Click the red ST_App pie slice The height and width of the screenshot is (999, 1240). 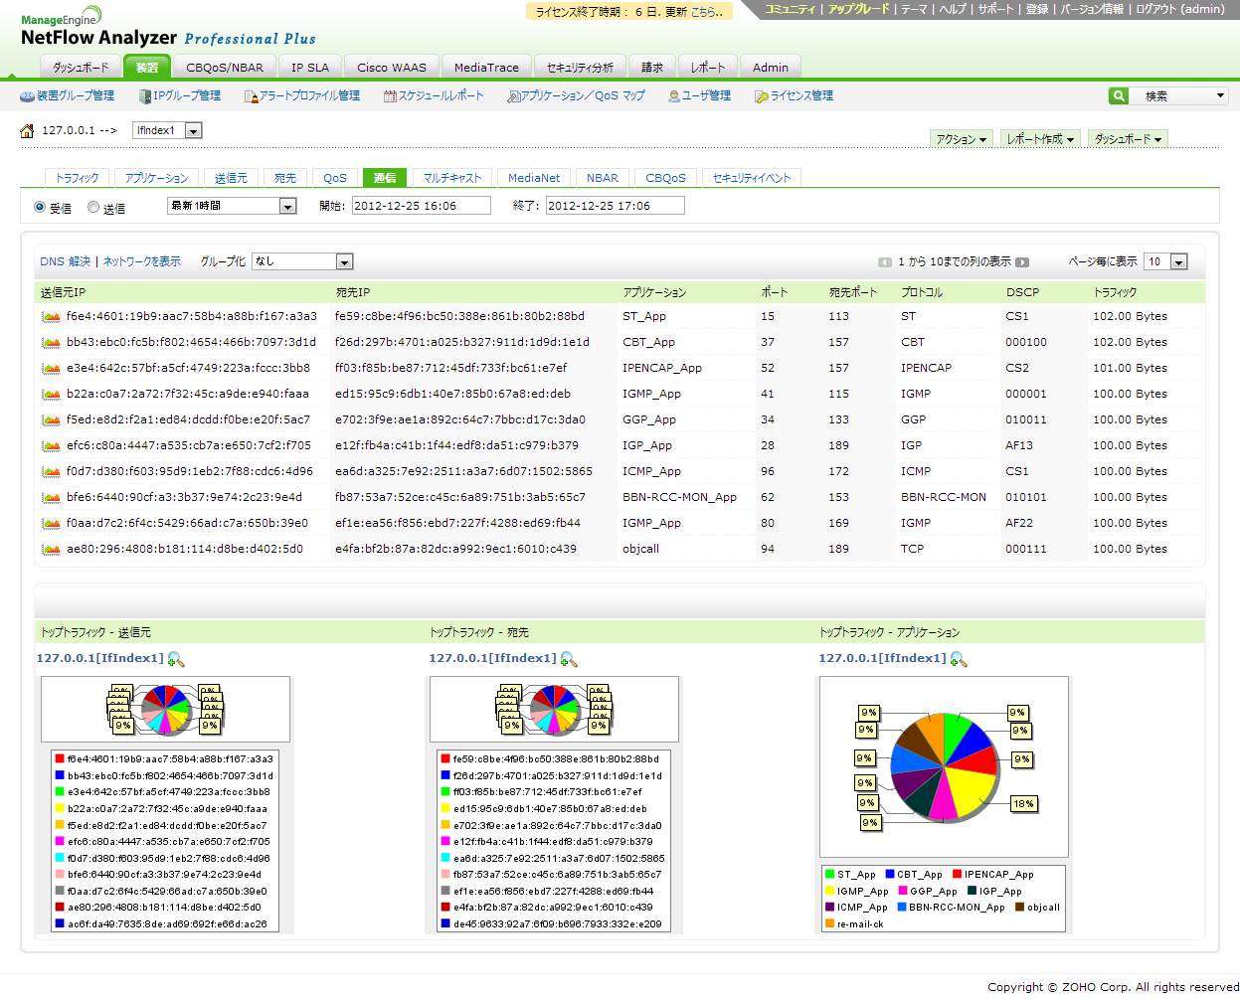978,760
